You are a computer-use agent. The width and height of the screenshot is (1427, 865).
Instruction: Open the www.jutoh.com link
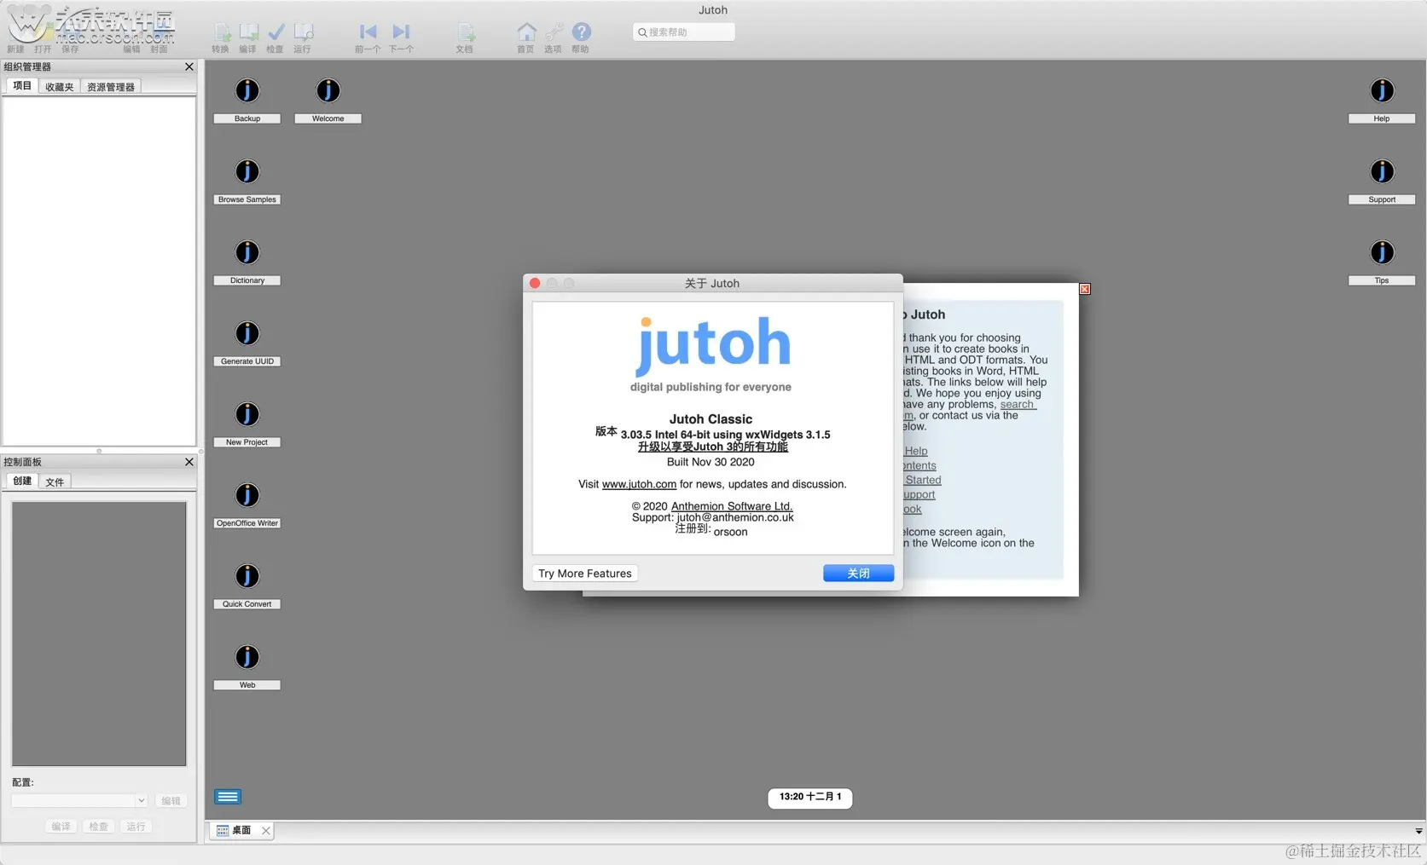639,484
